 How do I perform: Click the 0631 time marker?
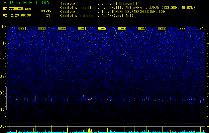click(22, 29)
